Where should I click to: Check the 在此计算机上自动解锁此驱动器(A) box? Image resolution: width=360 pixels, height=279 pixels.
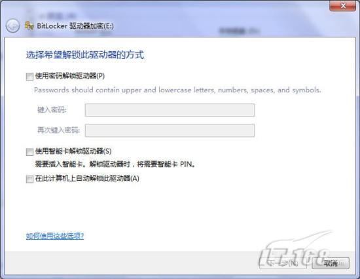point(29,179)
